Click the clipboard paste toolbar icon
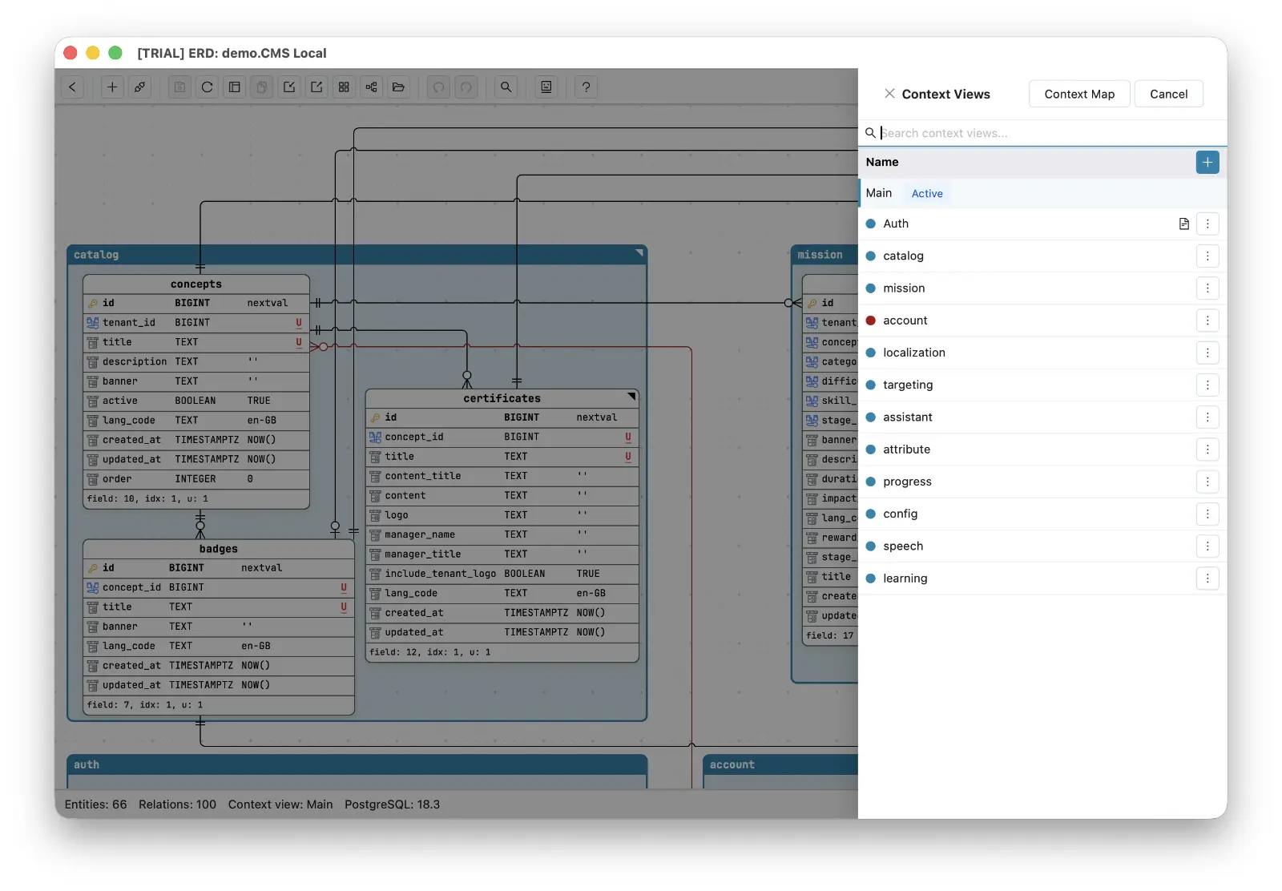1282x891 pixels. coord(262,87)
